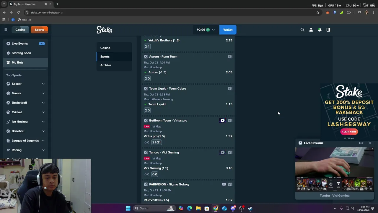The height and width of the screenshot is (213, 378).
Task: Open Aurora - Runa Team match
Action: tap(163, 57)
